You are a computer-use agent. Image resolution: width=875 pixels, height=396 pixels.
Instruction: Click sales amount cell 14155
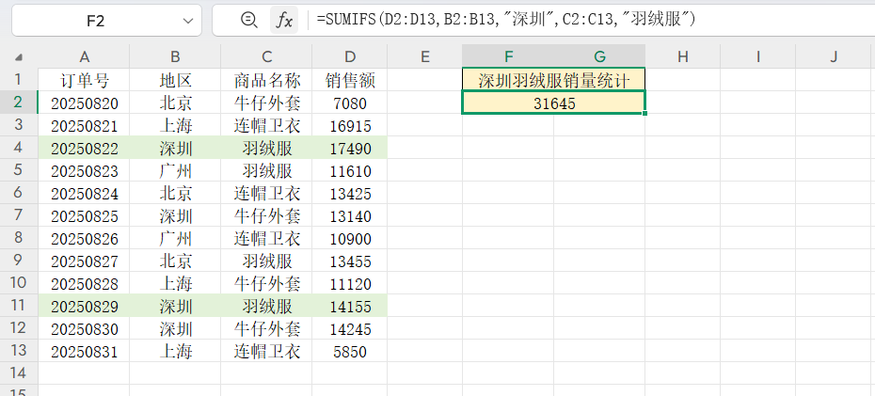(x=350, y=307)
